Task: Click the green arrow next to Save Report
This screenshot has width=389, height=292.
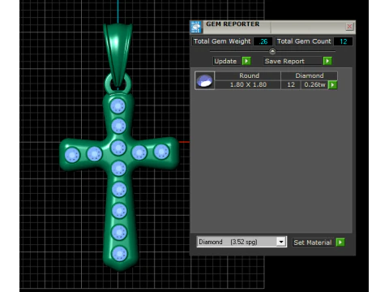Action: (x=327, y=61)
